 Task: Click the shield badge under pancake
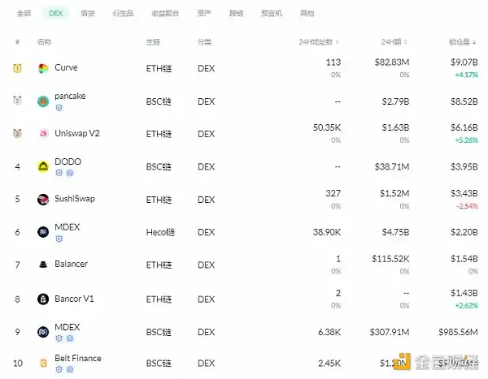point(59,107)
